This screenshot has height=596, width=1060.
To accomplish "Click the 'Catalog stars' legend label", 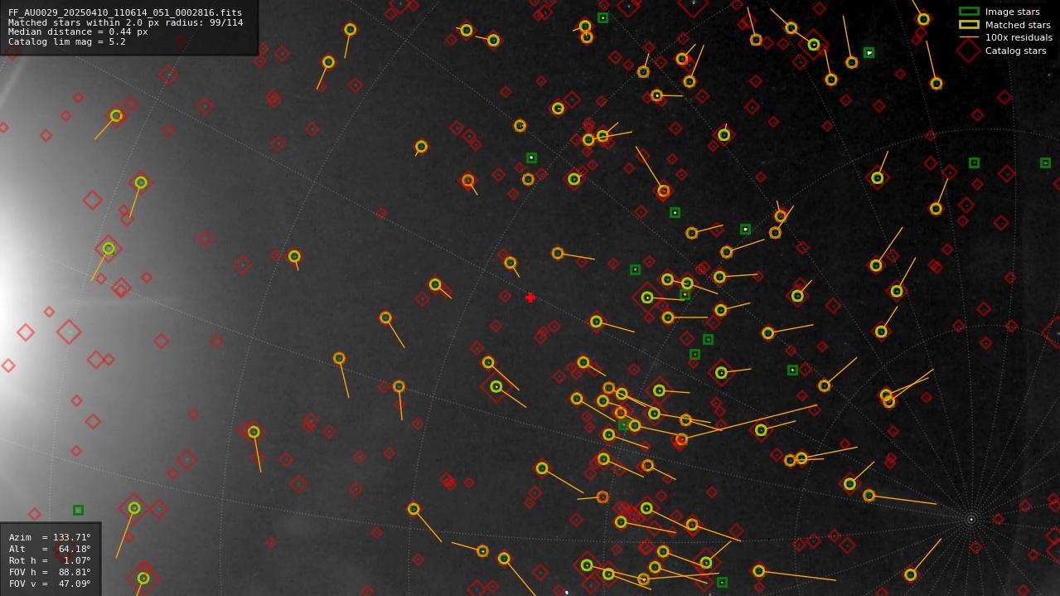I will [1015, 51].
